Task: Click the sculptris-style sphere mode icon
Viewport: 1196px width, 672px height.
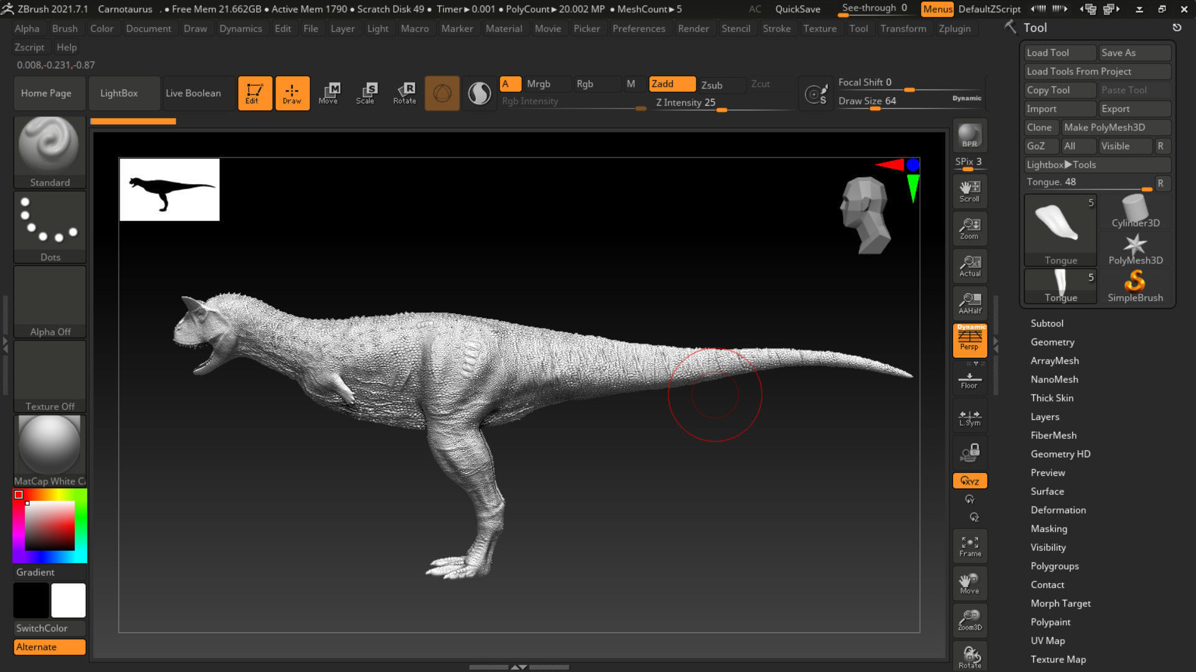Action: pyautogui.click(x=480, y=93)
